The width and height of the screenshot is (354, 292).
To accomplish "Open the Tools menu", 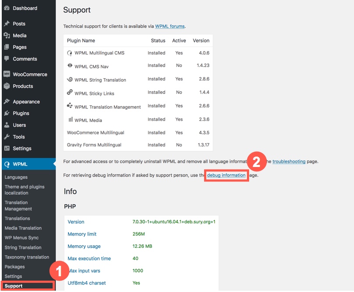I will 19,137.
